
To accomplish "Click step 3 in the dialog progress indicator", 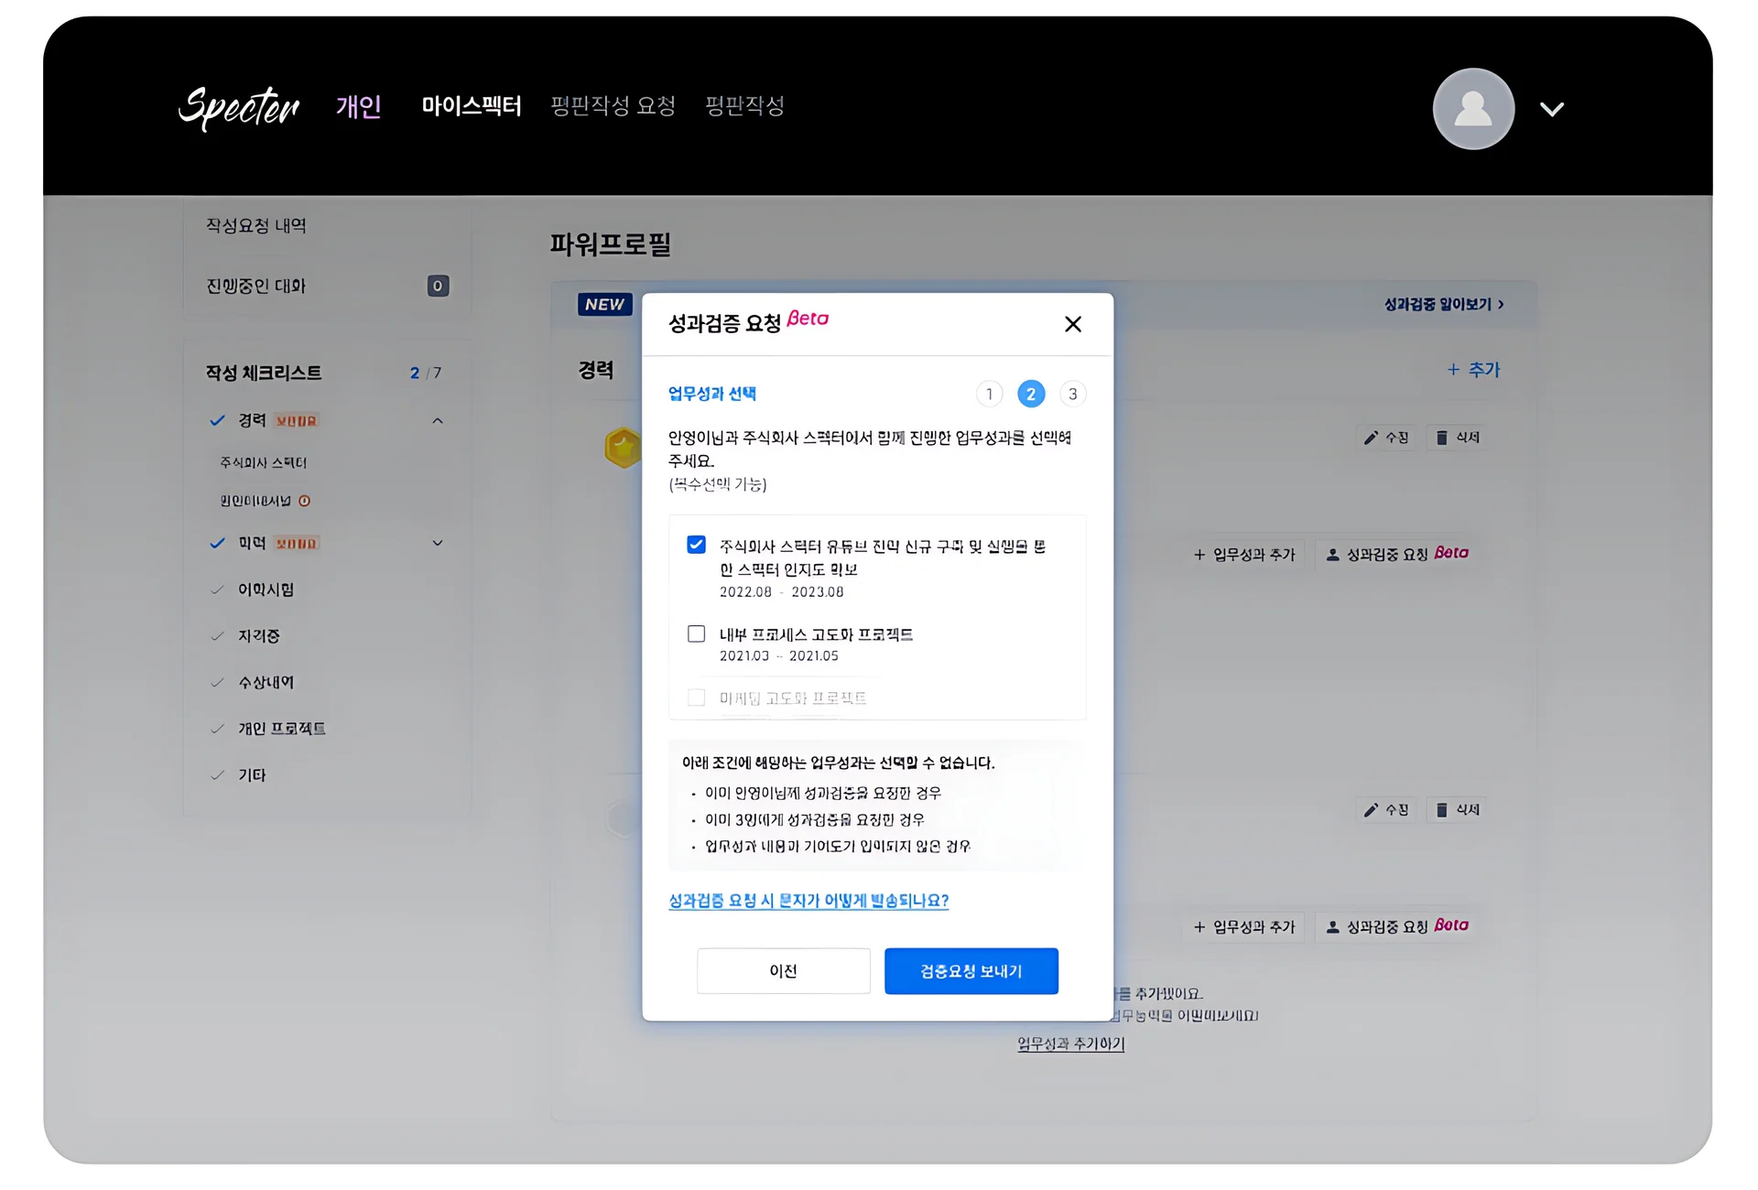I will [x=1072, y=394].
